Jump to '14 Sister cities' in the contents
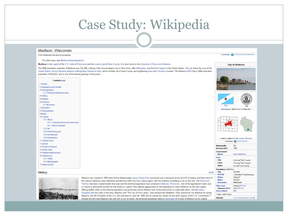The height and width of the screenshot is (216, 288). click(46, 150)
